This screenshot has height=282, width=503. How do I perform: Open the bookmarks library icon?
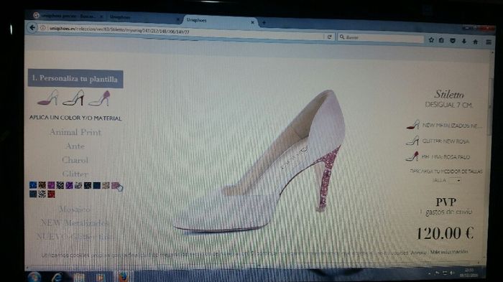(x=442, y=40)
